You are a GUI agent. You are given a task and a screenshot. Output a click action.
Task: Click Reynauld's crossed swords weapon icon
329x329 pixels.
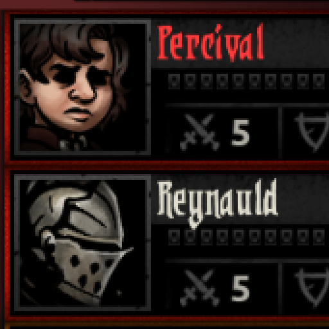click(200, 288)
